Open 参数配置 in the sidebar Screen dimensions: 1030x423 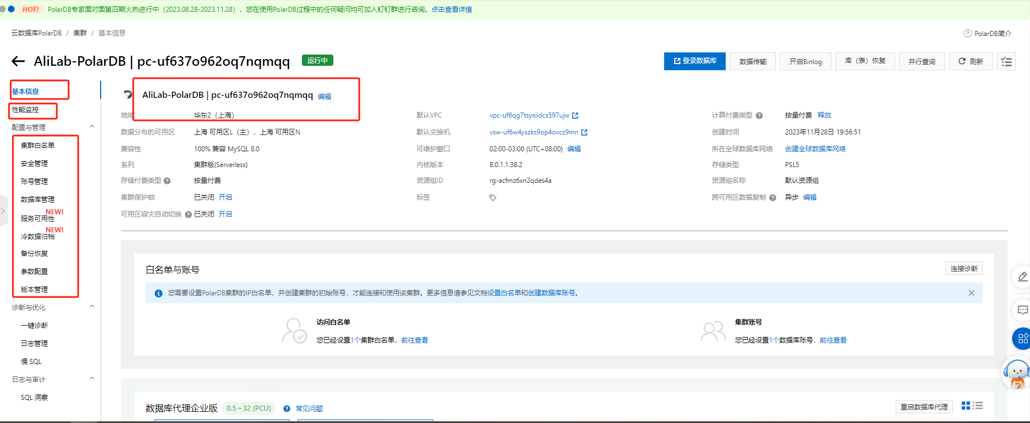(x=34, y=272)
